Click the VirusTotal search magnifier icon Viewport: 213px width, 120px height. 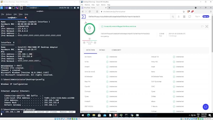173,17
